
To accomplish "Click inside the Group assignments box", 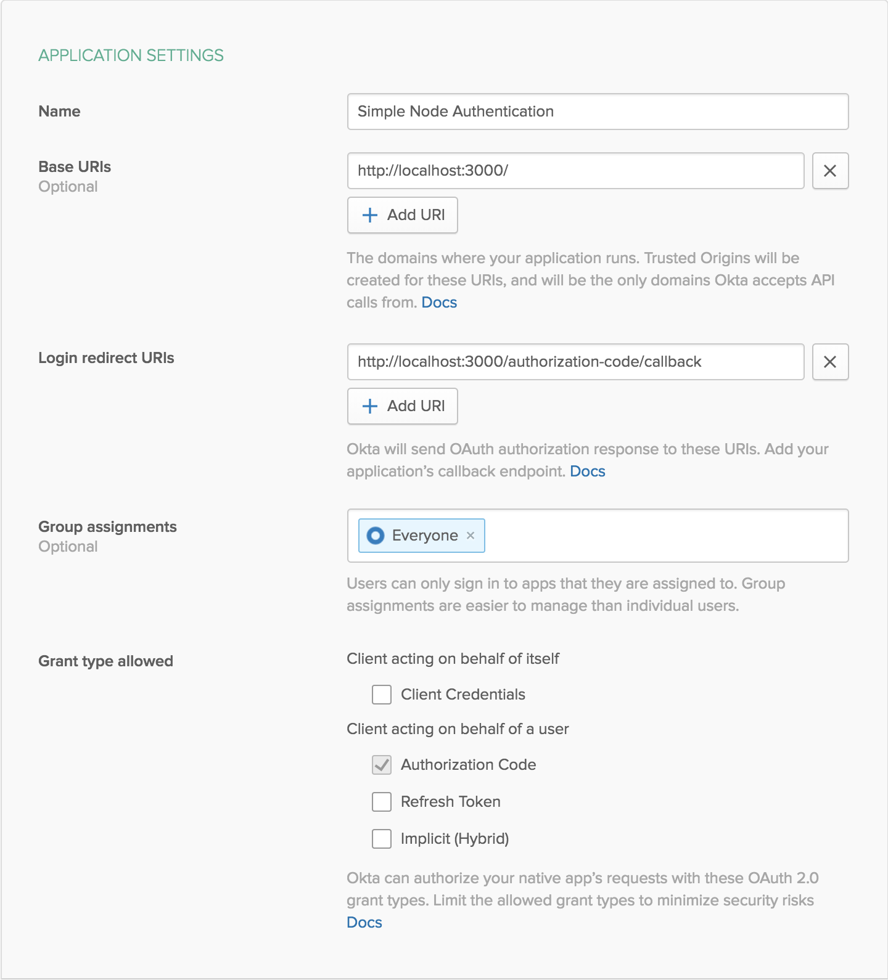I will coord(666,536).
